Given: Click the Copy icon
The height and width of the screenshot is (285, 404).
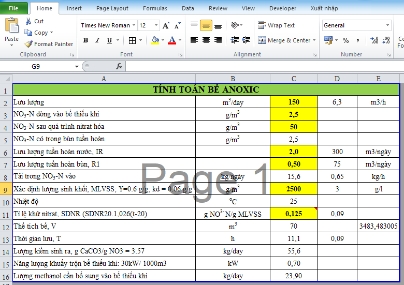Looking at the screenshot, I should click(x=28, y=33).
